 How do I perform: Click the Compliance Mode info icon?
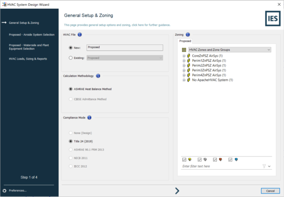pyautogui.click(x=89, y=118)
